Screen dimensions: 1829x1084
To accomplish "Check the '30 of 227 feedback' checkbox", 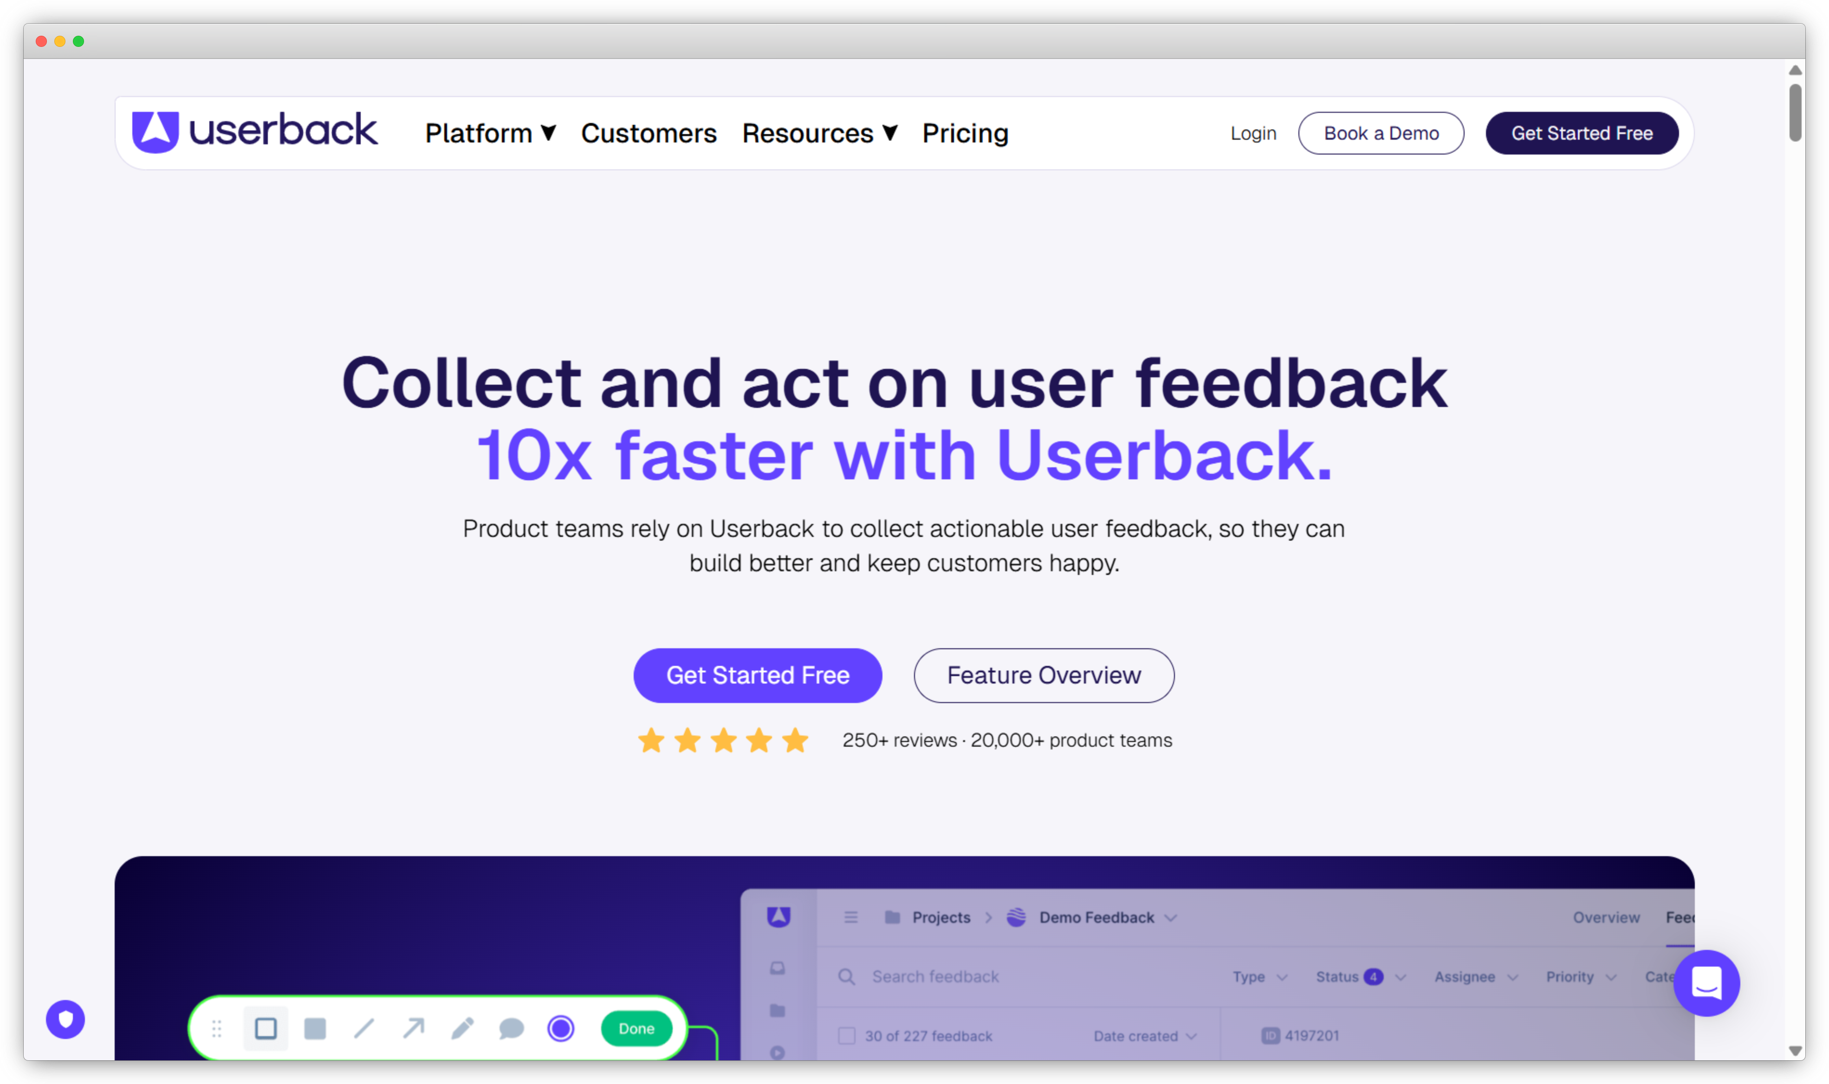I will (x=847, y=1036).
